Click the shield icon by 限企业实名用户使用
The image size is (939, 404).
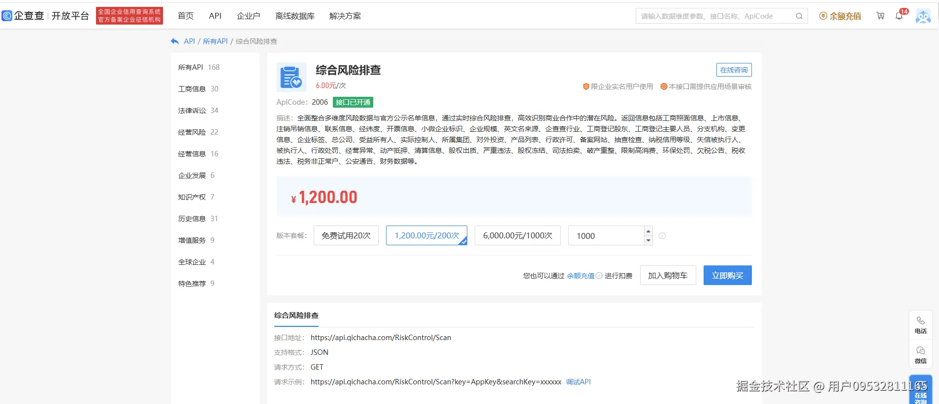586,87
